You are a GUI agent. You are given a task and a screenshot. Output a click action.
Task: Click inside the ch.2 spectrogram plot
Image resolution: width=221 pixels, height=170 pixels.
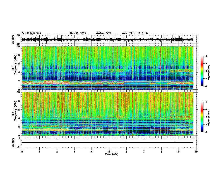(x=108, y=114)
